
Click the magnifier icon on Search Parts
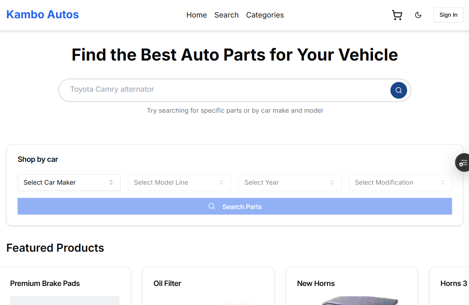[212, 206]
